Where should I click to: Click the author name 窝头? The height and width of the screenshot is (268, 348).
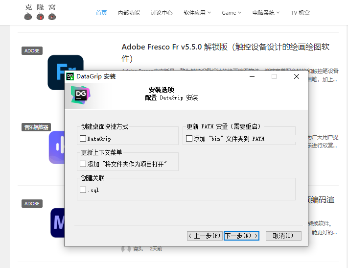(x=138, y=249)
